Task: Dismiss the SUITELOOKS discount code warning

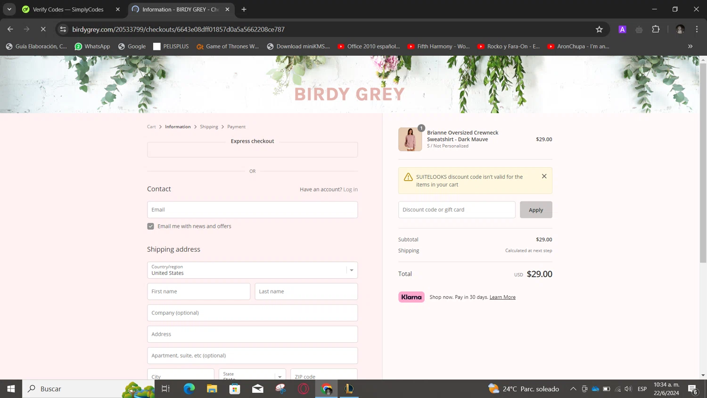Action: (x=544, y=176)
